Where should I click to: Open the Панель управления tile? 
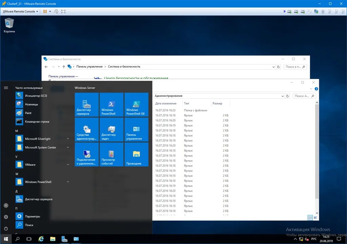click(x=136, y=130)
